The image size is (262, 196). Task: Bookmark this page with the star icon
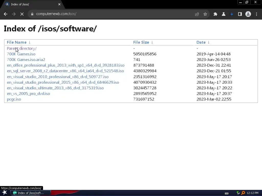pyautogui.click(x=205, y=14)
